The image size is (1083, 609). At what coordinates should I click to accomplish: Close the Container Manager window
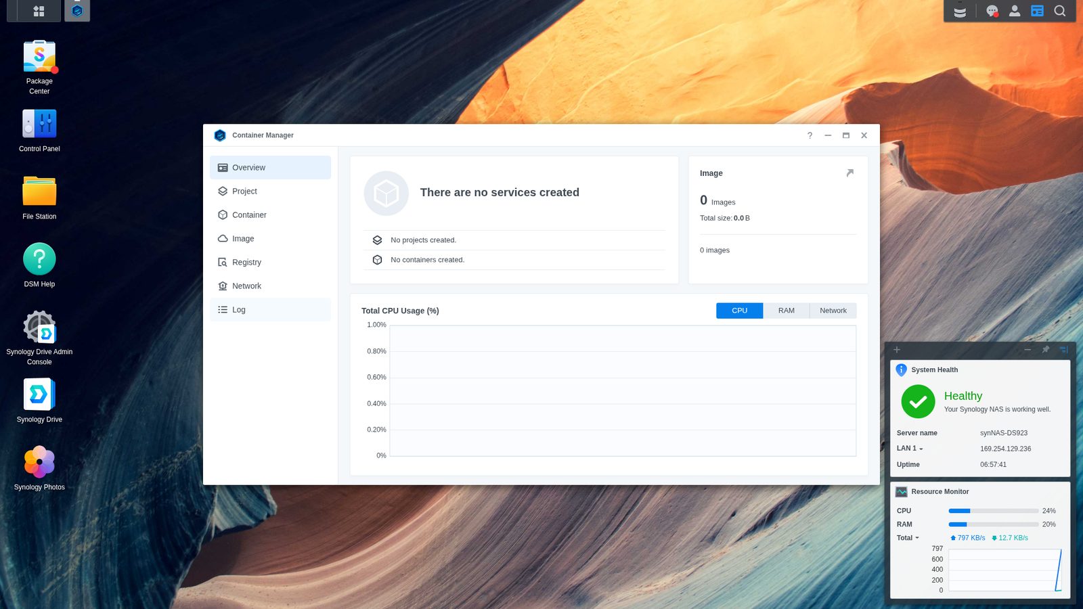tap(864, 135)
